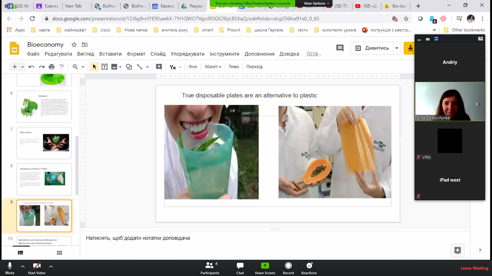Select slide 7 thumbnail
The image size is (492, 276).
click(x=44, y=143)
